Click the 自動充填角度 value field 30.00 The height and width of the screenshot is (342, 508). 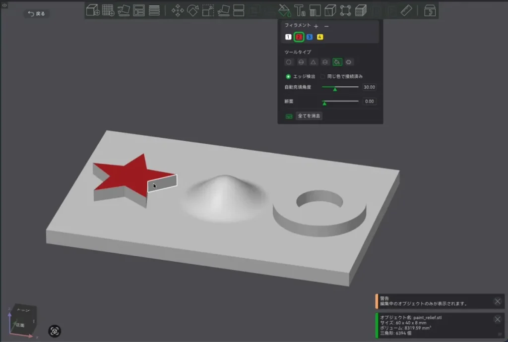click(369, 87)
